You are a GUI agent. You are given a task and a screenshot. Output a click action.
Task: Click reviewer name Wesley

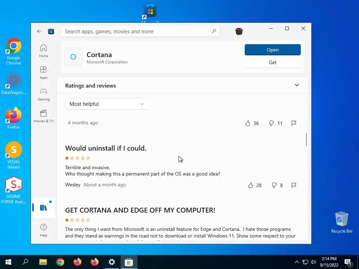pyautogui.click(x=73, y=185)
